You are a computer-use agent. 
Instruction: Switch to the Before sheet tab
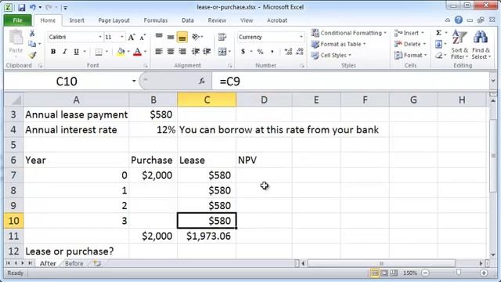(74, 263)
